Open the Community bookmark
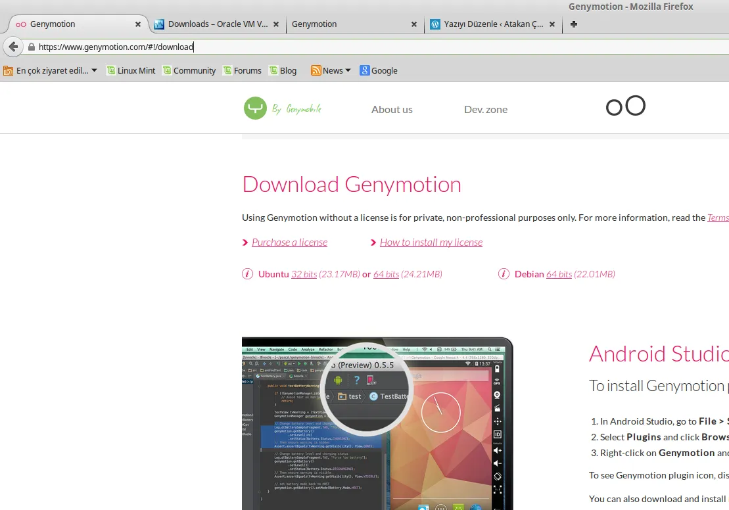 [x=189, y=71]
